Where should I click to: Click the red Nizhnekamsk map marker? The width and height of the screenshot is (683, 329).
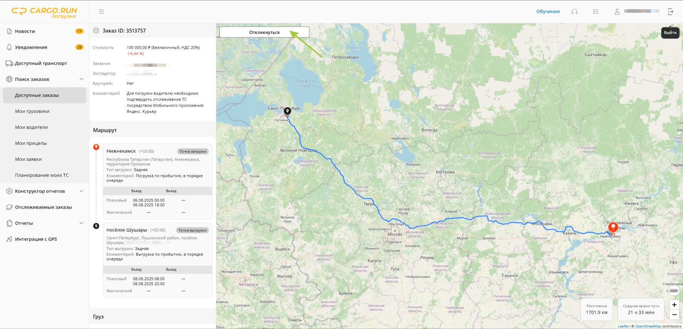click(613, 227)
